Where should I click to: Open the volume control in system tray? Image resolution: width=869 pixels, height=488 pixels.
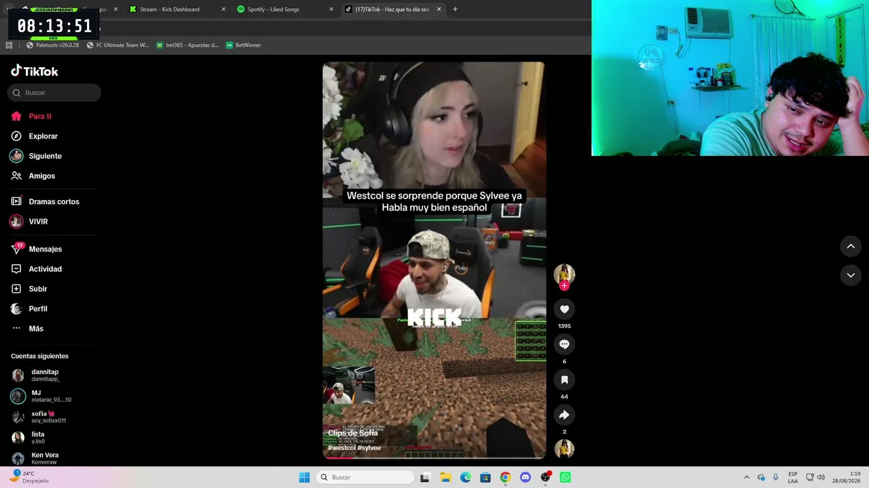[821, 477]
